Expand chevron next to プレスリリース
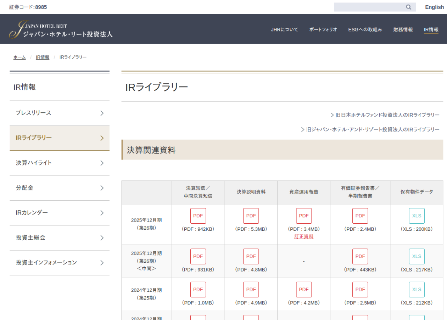This screenshot has height=320, width=447. click(x=102, y=113)
